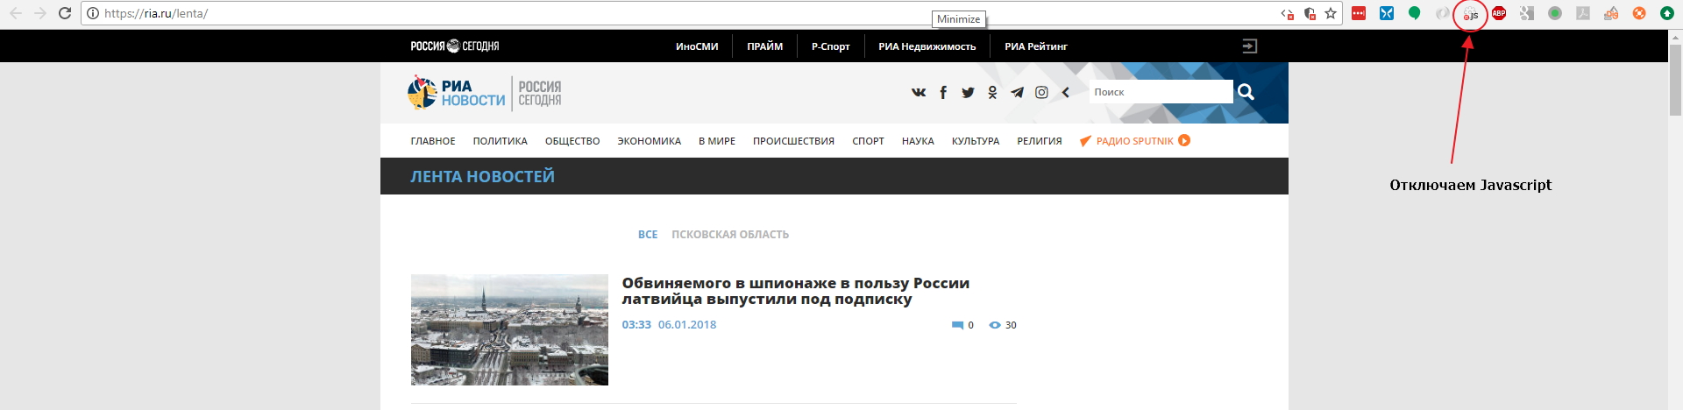Open the orange Dig extension icon
Image resolution: width=1683 pixels, height=410 pixels.
pos(1611,13)
